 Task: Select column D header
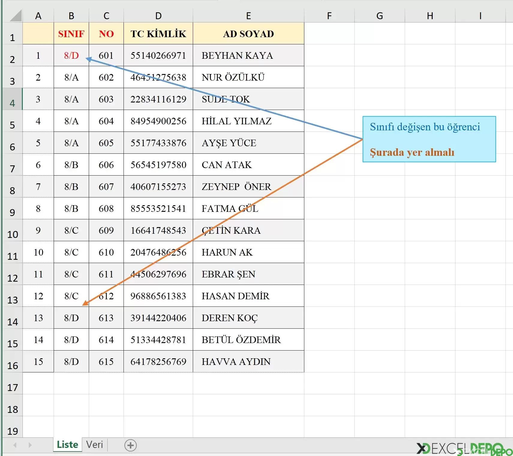click(x=158, y=16)
